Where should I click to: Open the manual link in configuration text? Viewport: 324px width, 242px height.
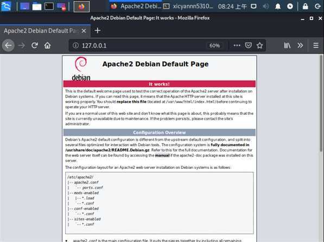coord(162,155)
